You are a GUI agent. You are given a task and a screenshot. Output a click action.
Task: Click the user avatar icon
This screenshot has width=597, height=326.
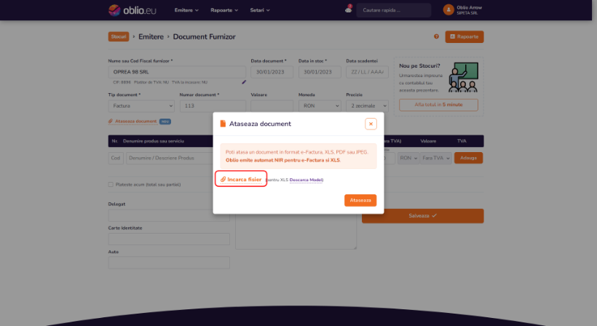[x=448, y=10]
